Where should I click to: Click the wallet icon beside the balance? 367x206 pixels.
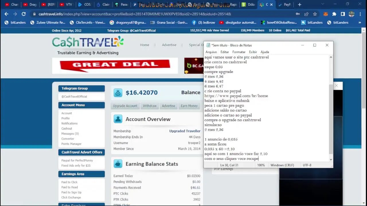(118, 92)
